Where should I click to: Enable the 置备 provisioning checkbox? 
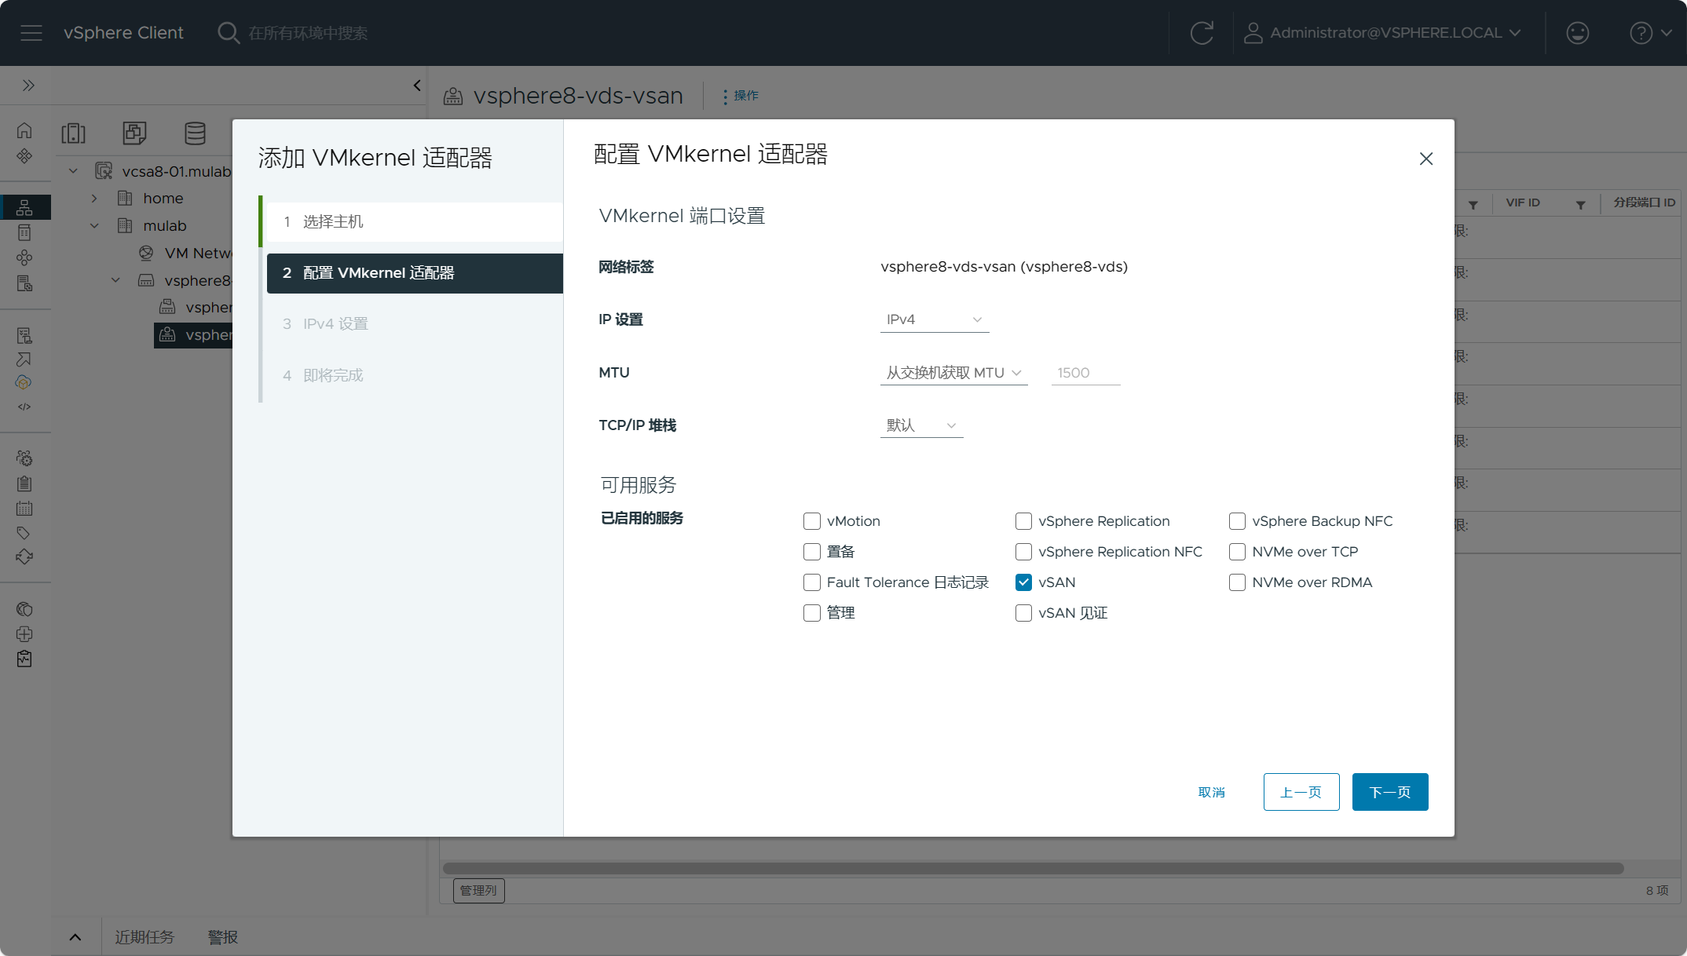tap(812, 552)
